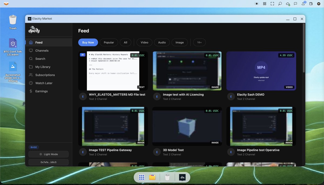The width and height of the screenshot is (324, 185).
Task: Open the trash can in the dock
Action: (167, 177)
